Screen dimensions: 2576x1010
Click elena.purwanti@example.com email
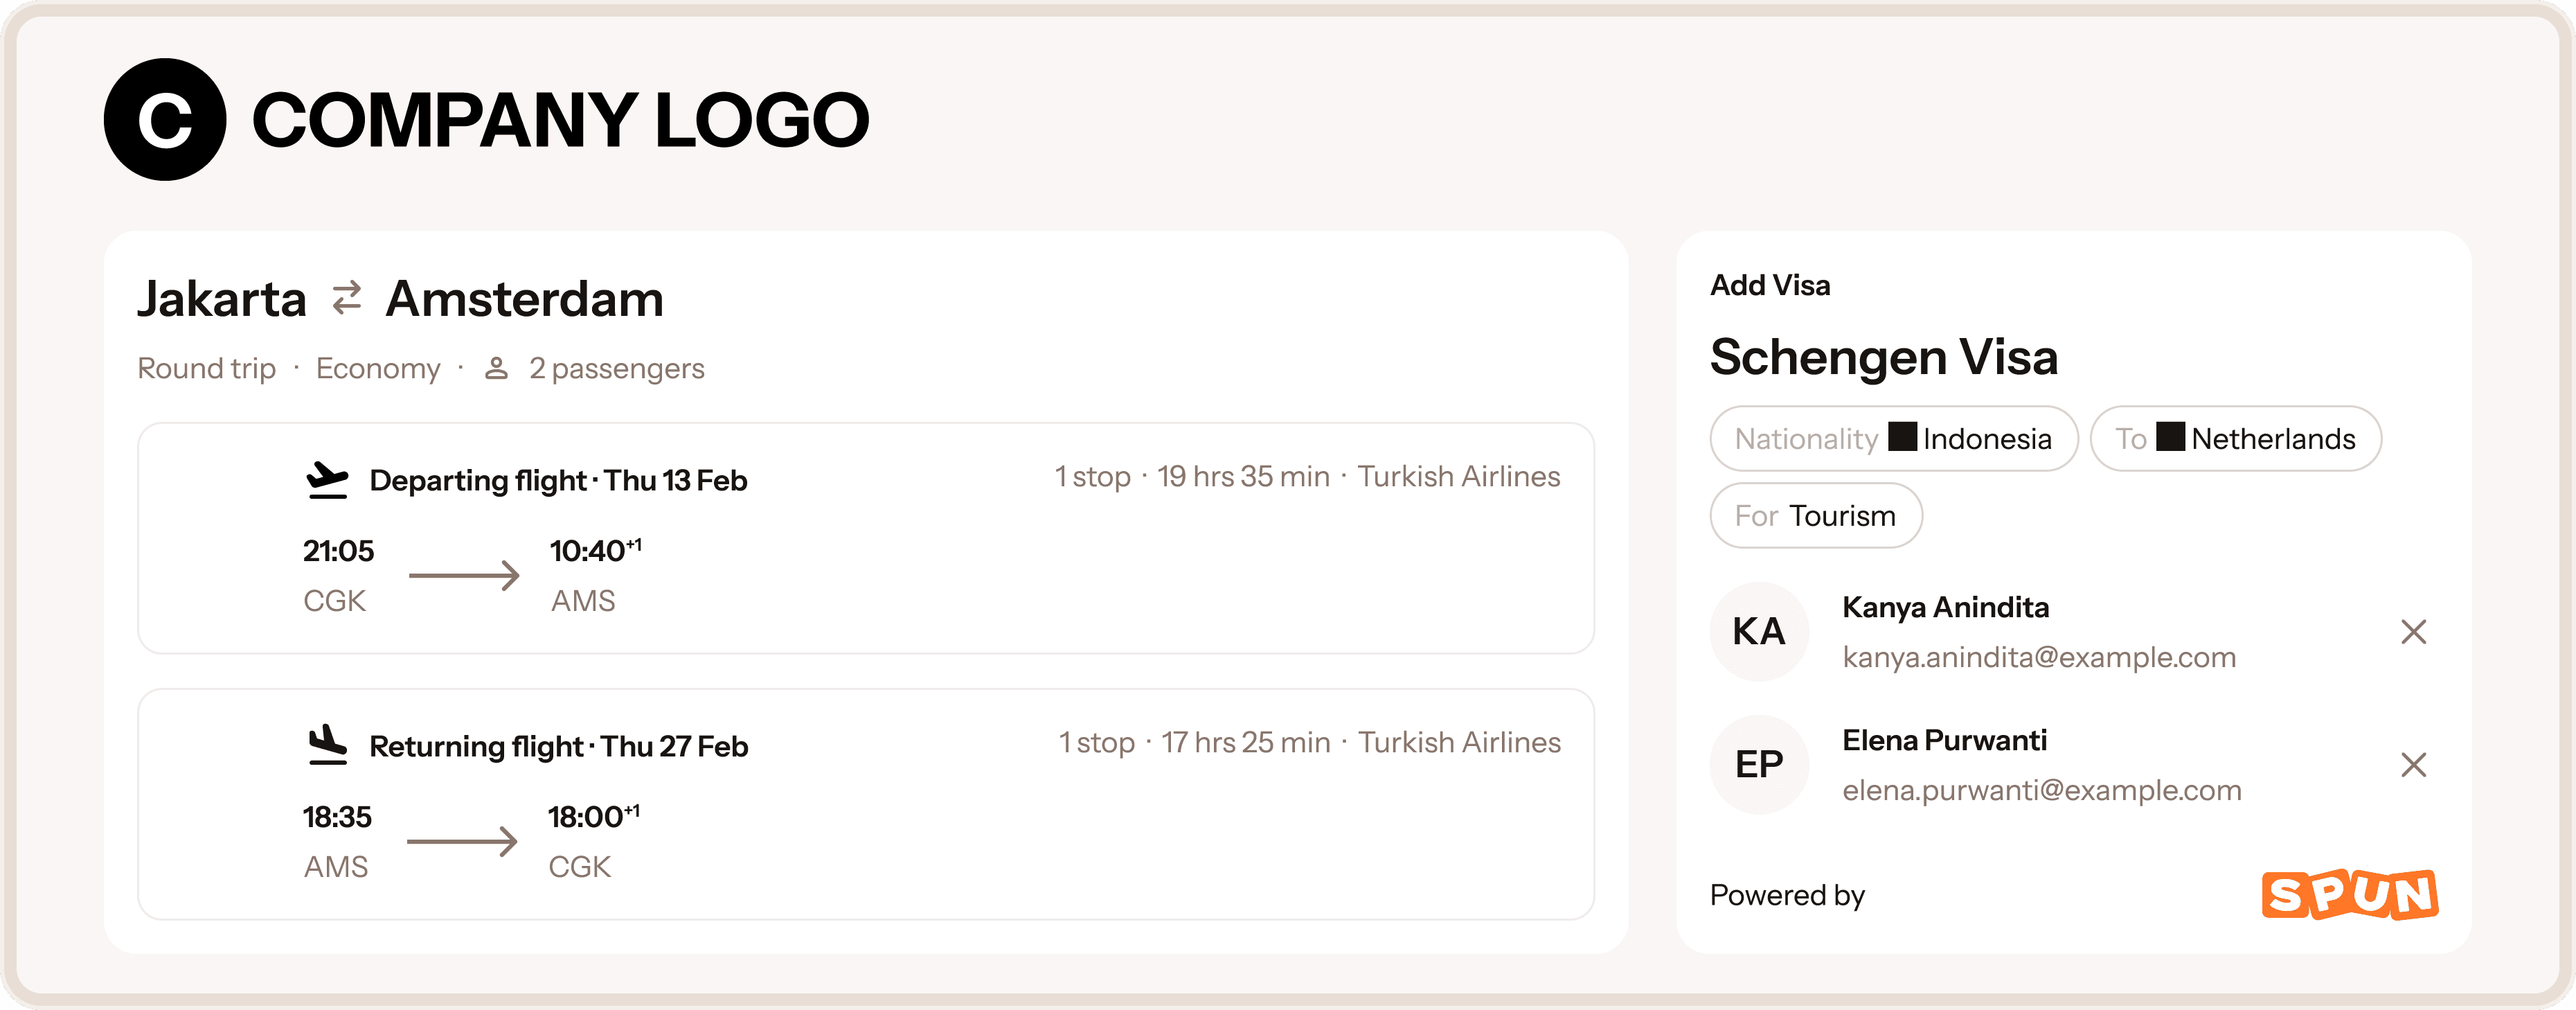point(2041,790)
